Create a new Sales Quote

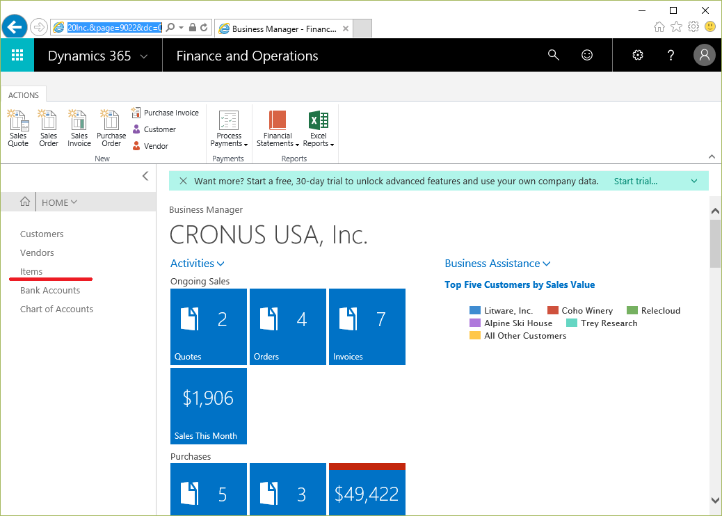point(18,129)
